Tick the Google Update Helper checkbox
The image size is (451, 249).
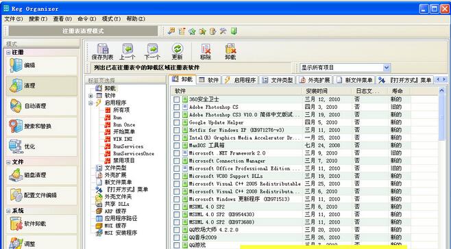coord(177,122)
